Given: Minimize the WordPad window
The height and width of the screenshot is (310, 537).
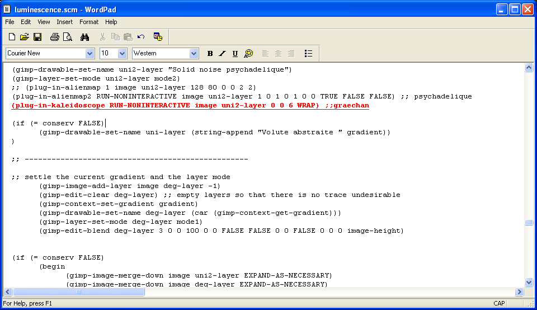Looking at the screenshot, I should tap(502, 10).
